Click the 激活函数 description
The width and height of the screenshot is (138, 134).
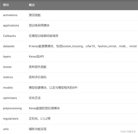35,15
